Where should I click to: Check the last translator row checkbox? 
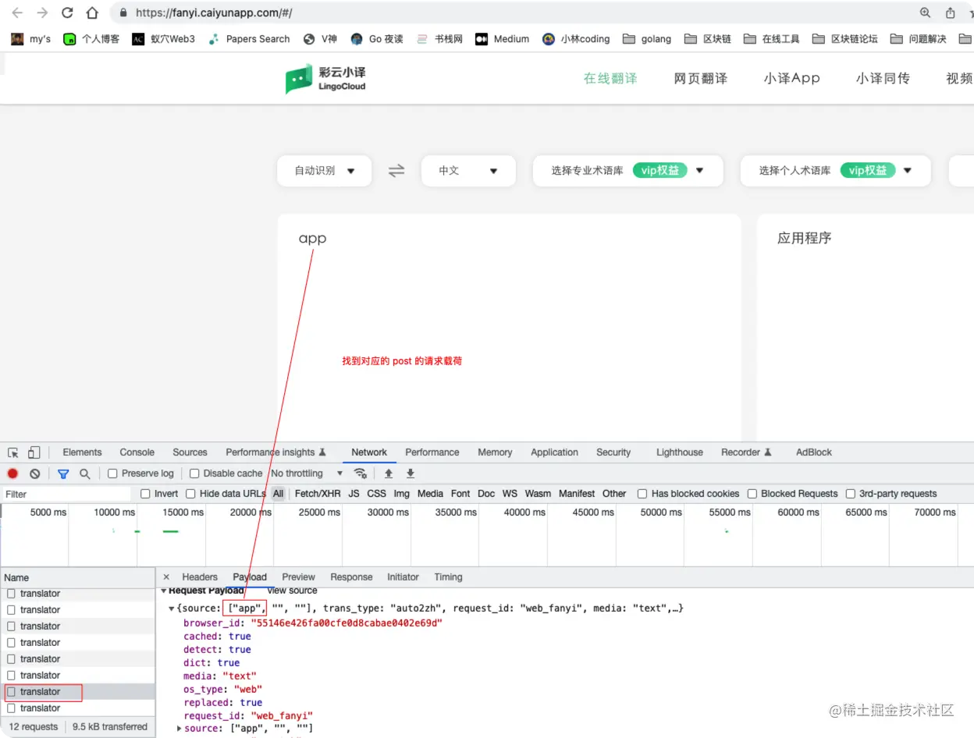pos(11,708)
